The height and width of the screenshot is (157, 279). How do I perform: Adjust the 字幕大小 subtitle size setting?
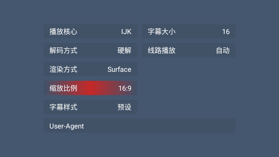point(188,31)
